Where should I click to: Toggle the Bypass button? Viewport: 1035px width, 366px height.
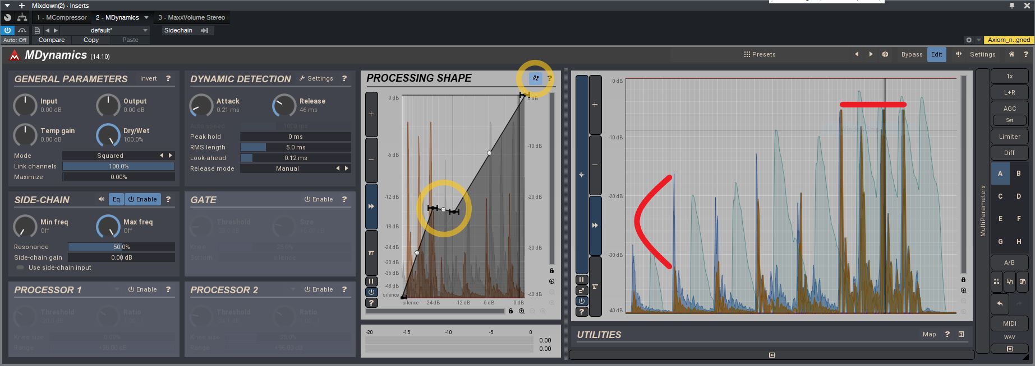click(x=912, y=54)
